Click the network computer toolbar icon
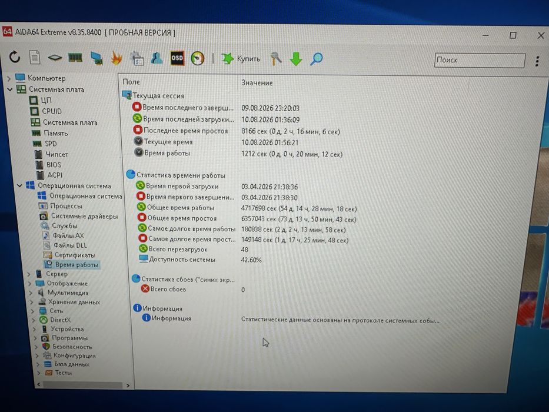 (96, 58)
